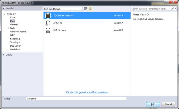Select the Silverlight category
This screenshot has width=179, height=109.
click(x=15, y=42)
